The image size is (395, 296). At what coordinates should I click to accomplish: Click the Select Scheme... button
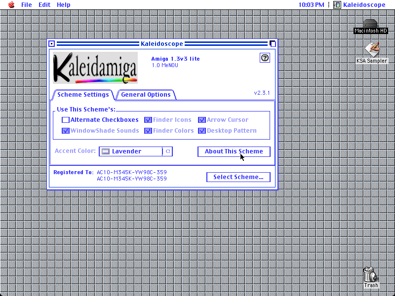click(238, 177)
